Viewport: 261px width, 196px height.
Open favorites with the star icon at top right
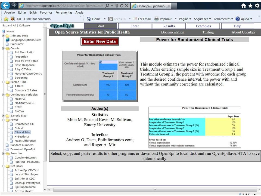coord(250,6)
